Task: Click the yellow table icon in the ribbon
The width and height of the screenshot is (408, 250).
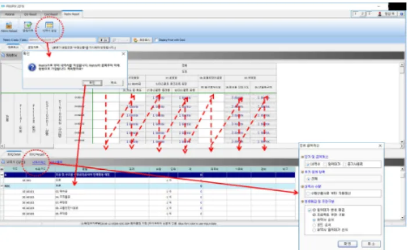Action: click(49, 25)
